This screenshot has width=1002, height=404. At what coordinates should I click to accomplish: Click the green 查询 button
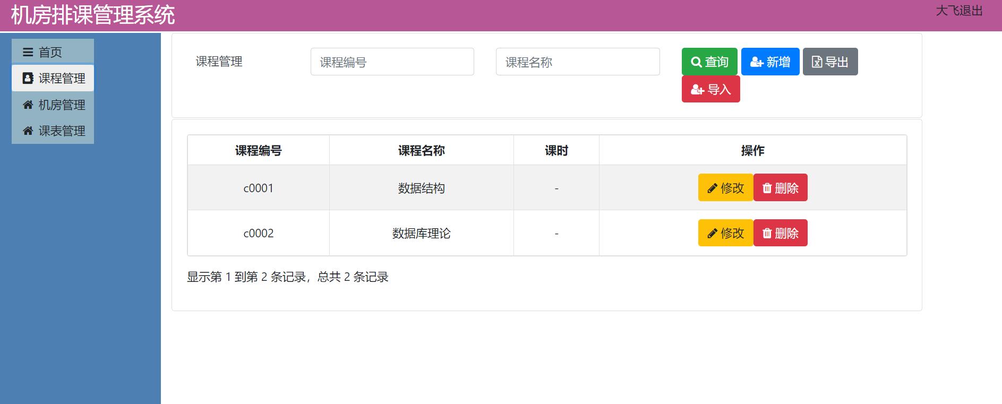709,62
